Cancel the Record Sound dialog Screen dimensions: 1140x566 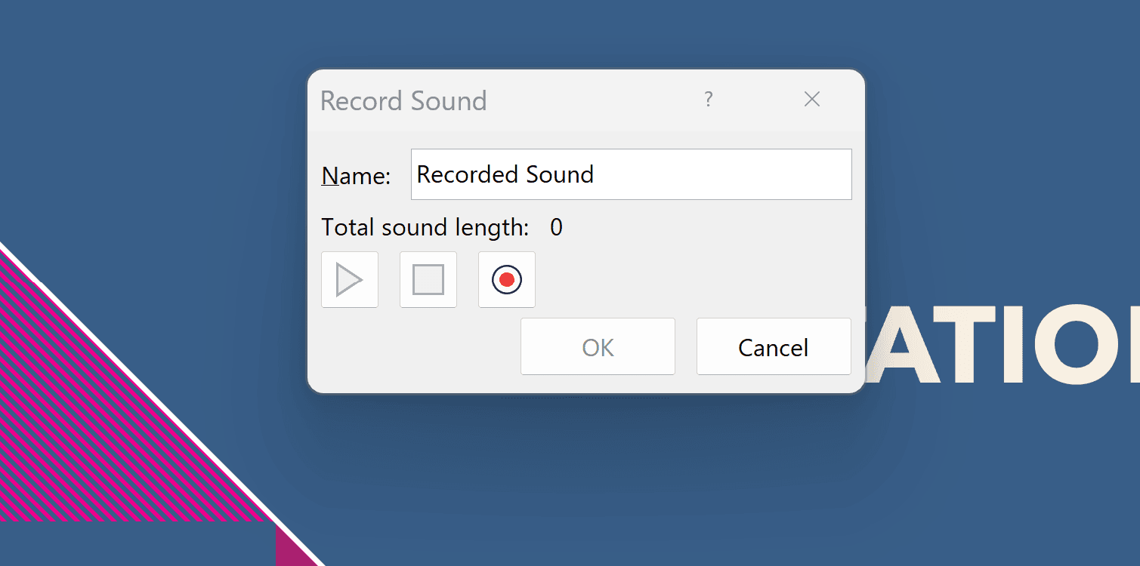(773, 347)
